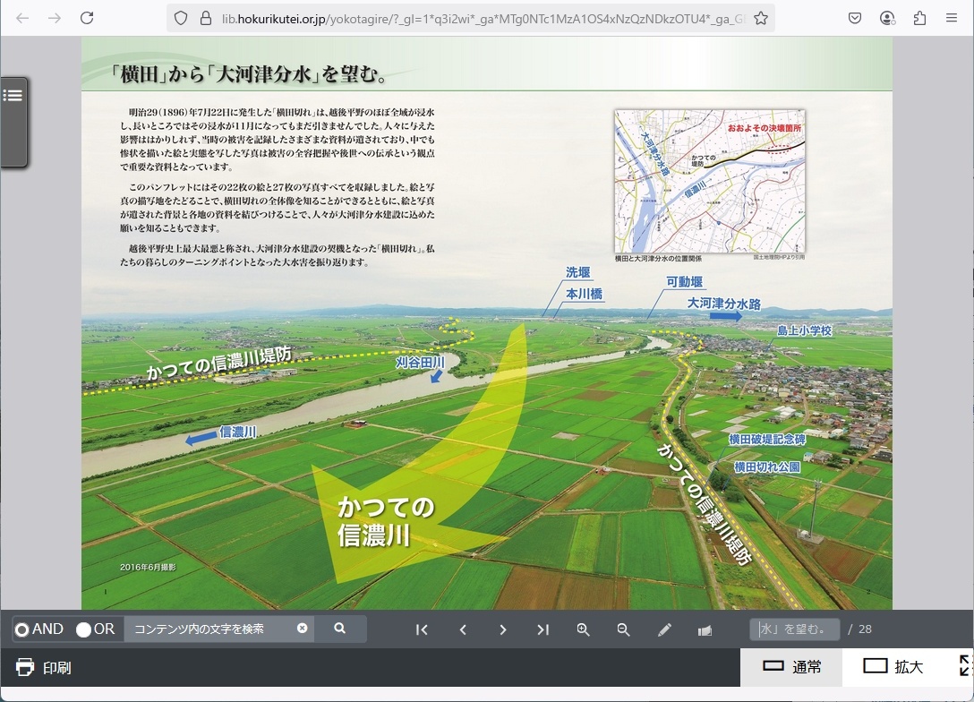Click the 2016年6月撮影 caption
Viewport: 974px width, 702px height.
coord(148,567)
